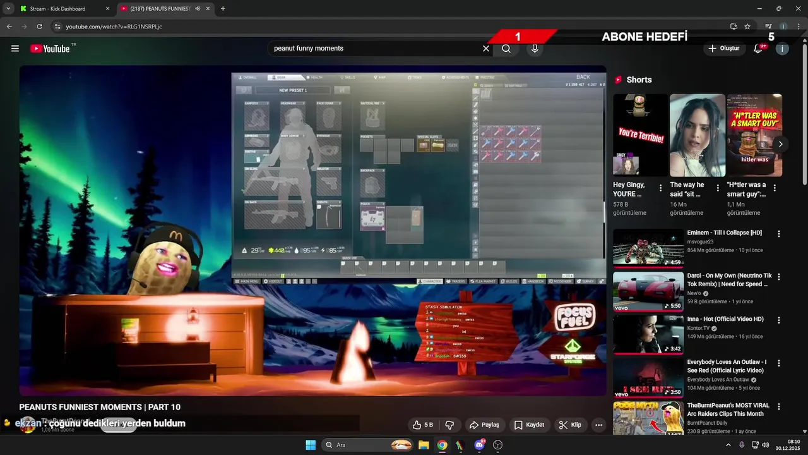
Task: Open OBS Studio from the taskbar
Action: [x=497, y=445]
